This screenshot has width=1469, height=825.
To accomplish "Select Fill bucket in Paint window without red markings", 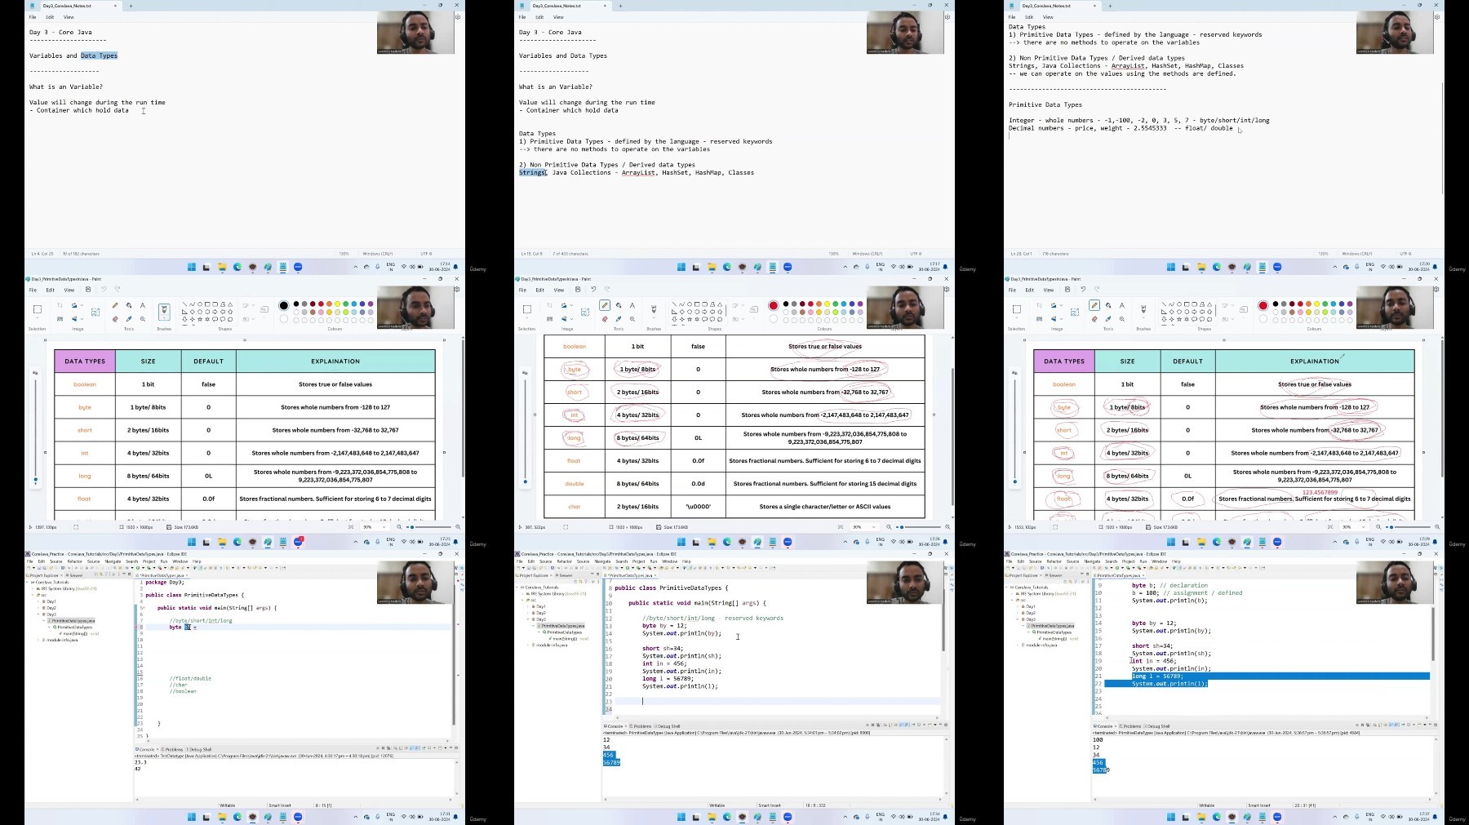I will pos(129,305).
